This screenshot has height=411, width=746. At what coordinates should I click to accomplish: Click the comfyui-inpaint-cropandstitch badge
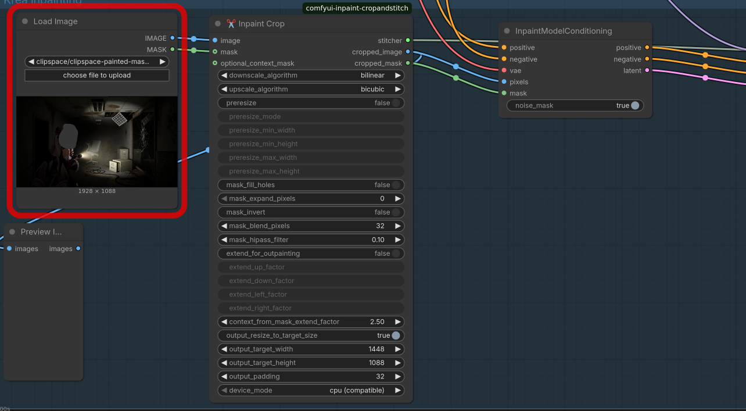(x=357, y=8)
